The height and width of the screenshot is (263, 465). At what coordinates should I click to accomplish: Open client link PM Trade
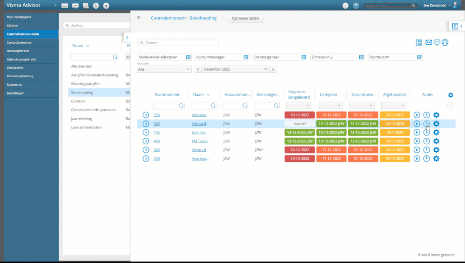coord(200,141)
